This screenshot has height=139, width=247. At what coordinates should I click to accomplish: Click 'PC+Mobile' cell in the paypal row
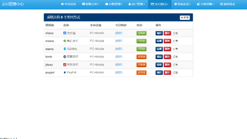[x=97, y=72]
